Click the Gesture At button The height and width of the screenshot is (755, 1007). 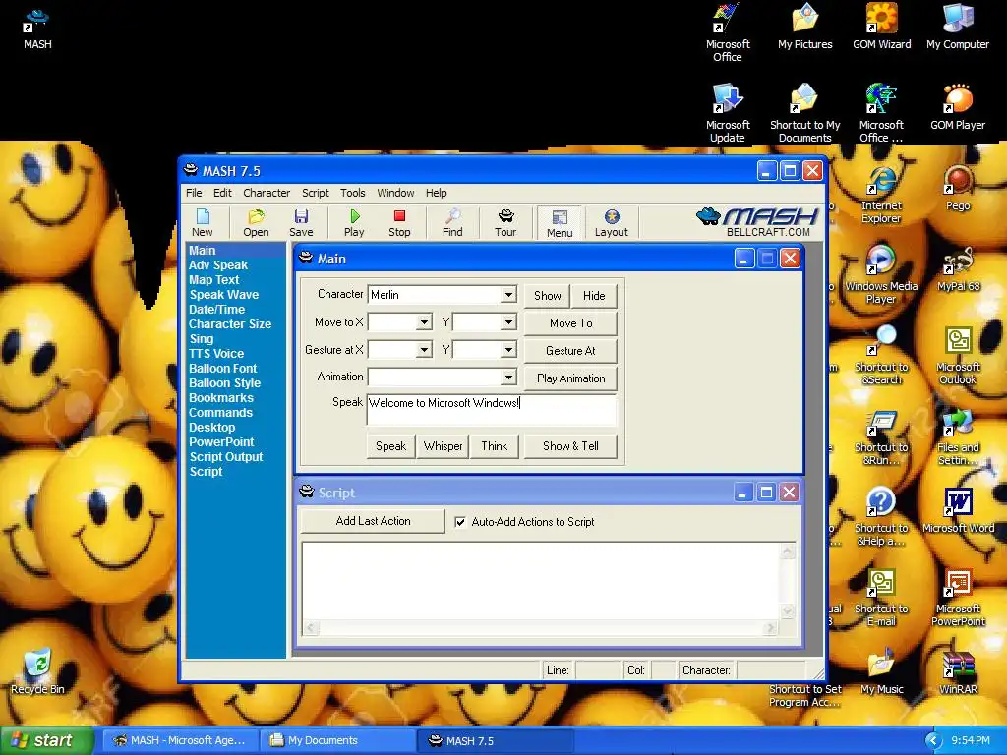pyautogui.click(x=571, y=351)
